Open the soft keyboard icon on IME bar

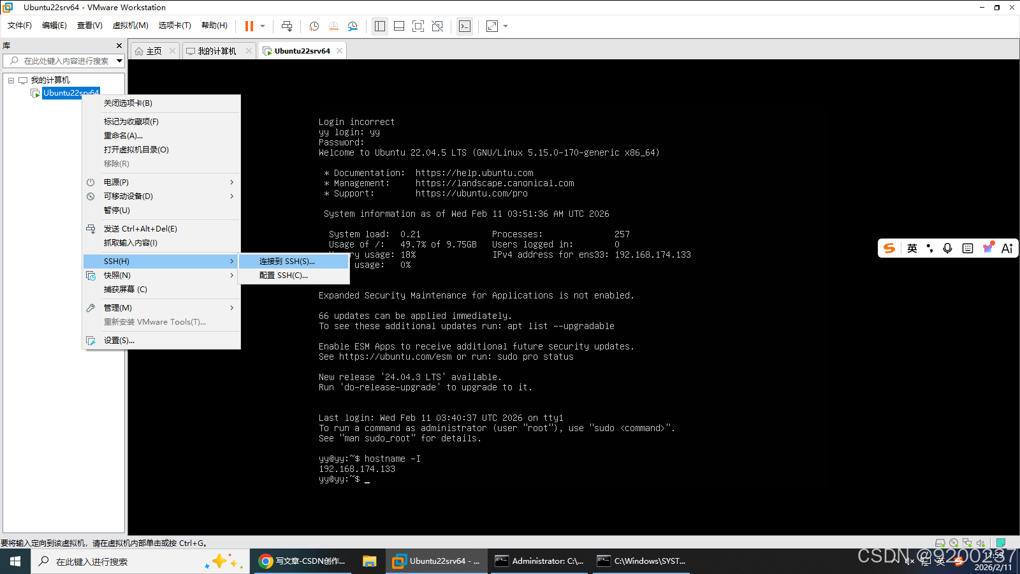tap(968, 248)
